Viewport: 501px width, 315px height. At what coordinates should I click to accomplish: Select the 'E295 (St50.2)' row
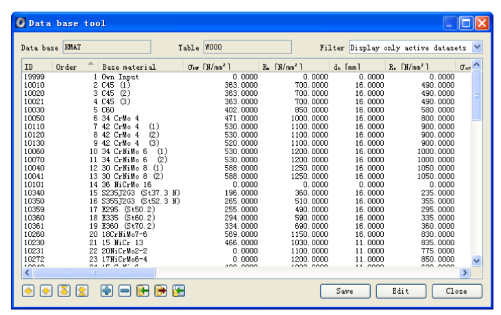click(247, 210)
